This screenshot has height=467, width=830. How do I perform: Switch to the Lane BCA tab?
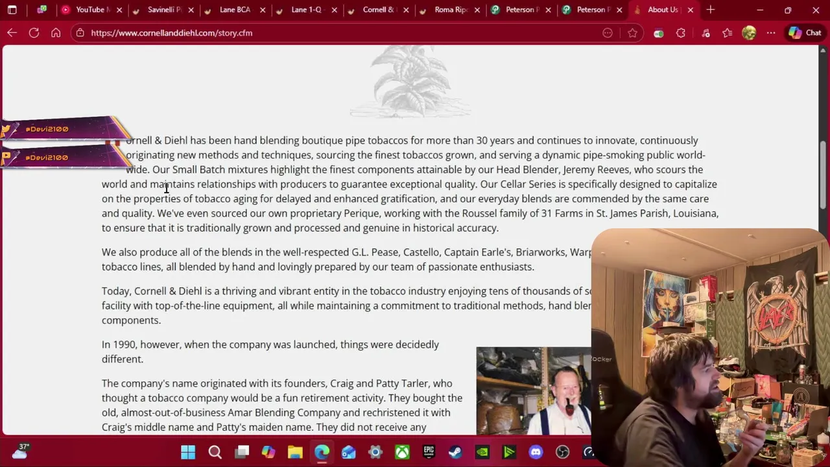click(x=233, y=10)
